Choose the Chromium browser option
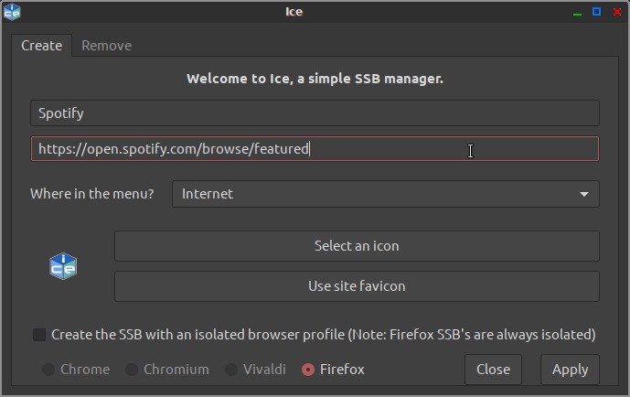 click(132, 370)
